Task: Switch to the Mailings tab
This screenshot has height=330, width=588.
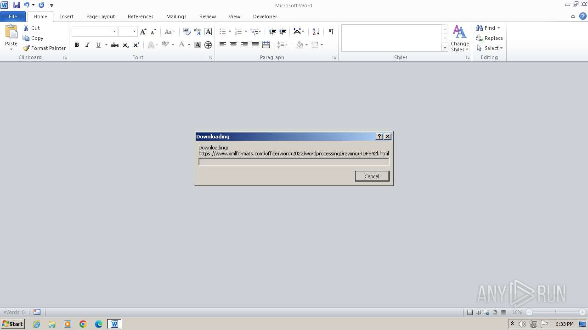Action: click(176, 16)
